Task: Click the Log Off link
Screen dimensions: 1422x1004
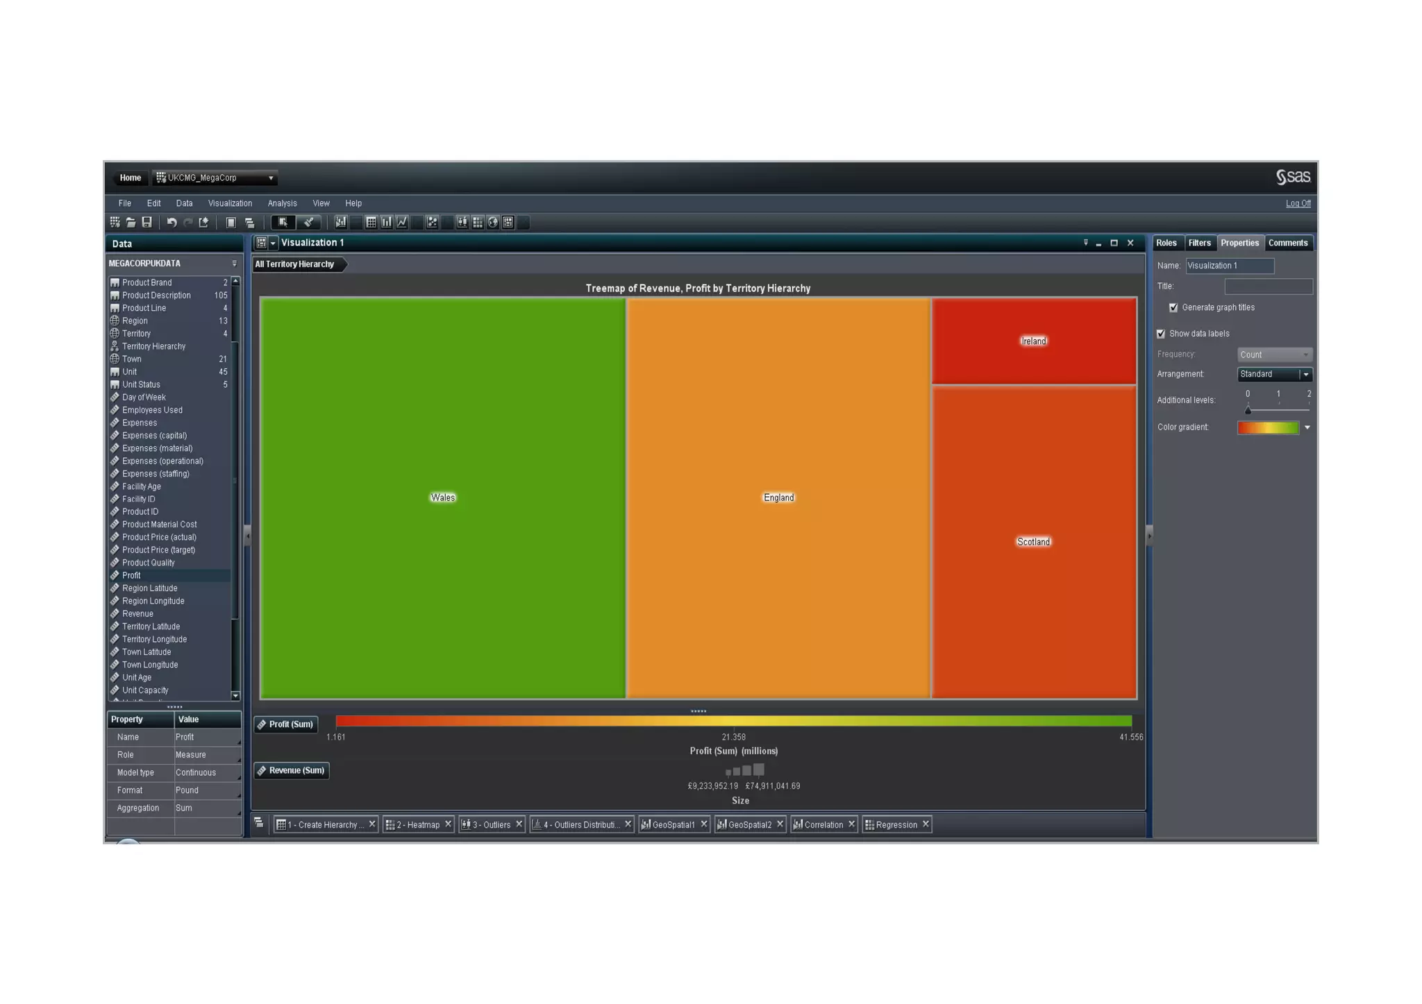Action: click(x=1297, y=203)
